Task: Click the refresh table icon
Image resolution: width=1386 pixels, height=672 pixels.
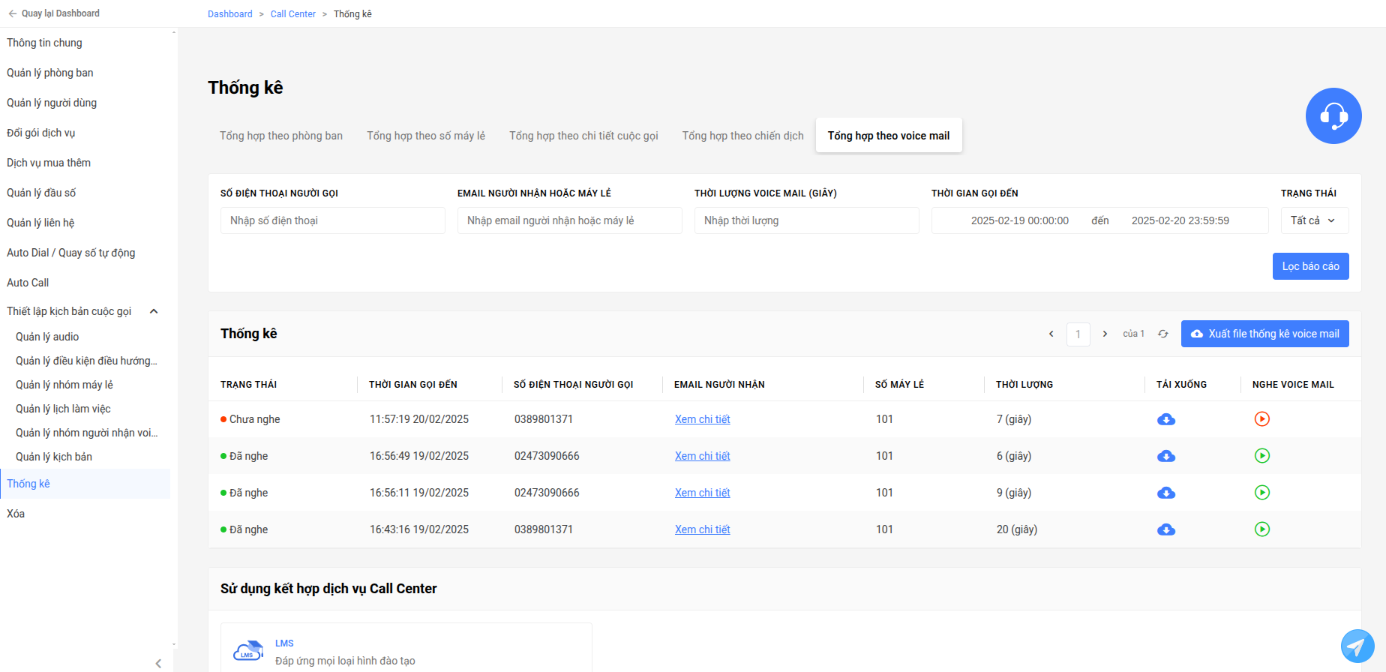Action: click(1163, 334)
